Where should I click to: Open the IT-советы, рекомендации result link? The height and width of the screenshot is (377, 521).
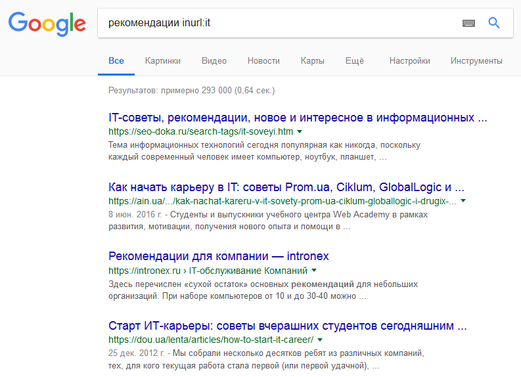click(298, 118)
